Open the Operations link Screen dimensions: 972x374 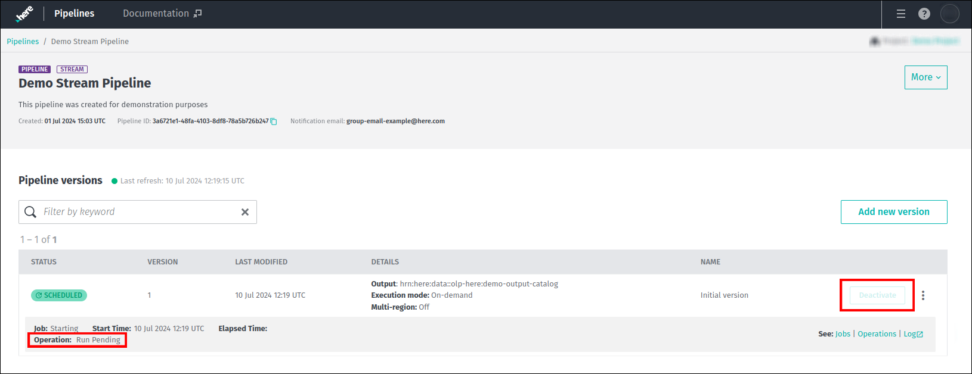[x=877, y=334]
